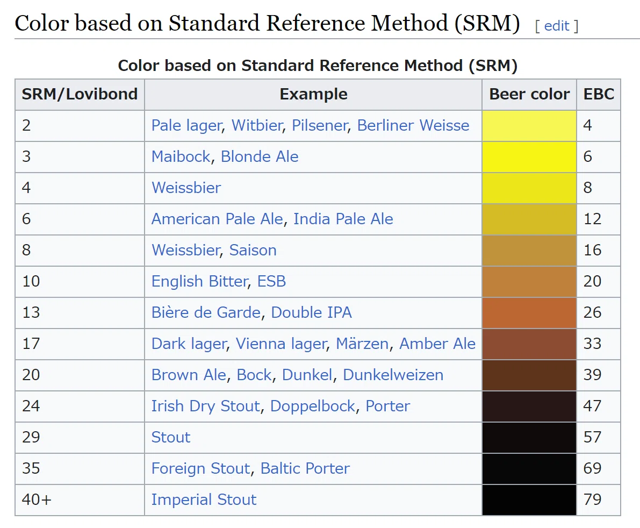Click the ESB link

point(271,281)
